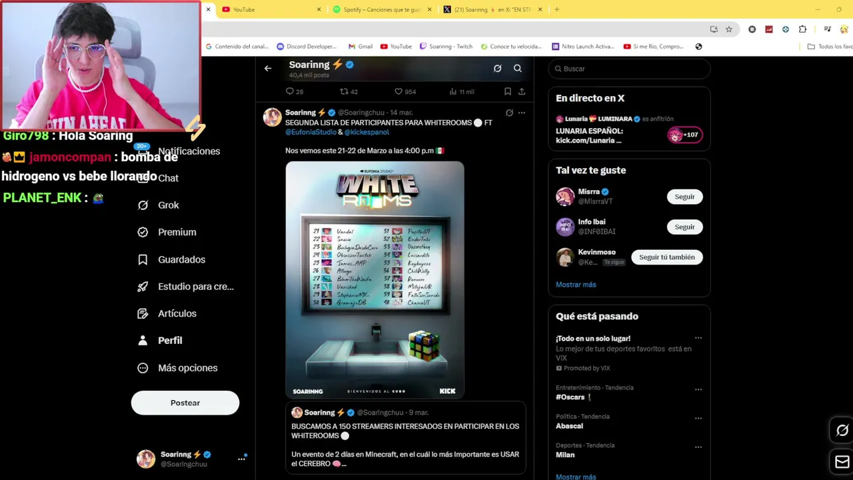Open more options for VIX promoted trend

tap(698, 339)
